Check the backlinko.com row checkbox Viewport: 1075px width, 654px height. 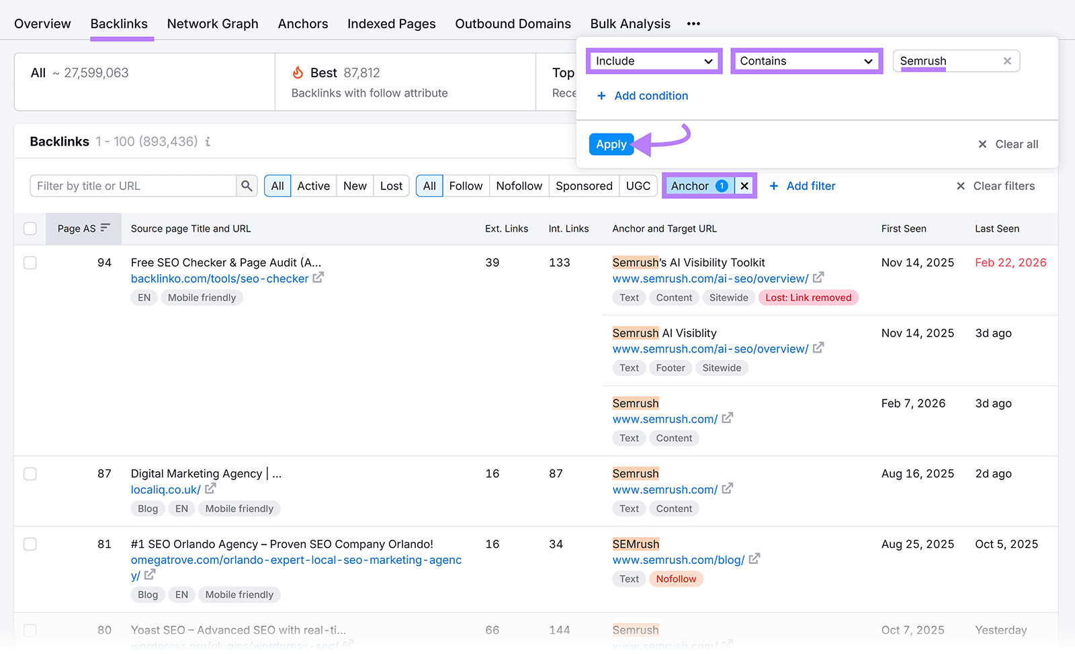(x=30, y=263)
